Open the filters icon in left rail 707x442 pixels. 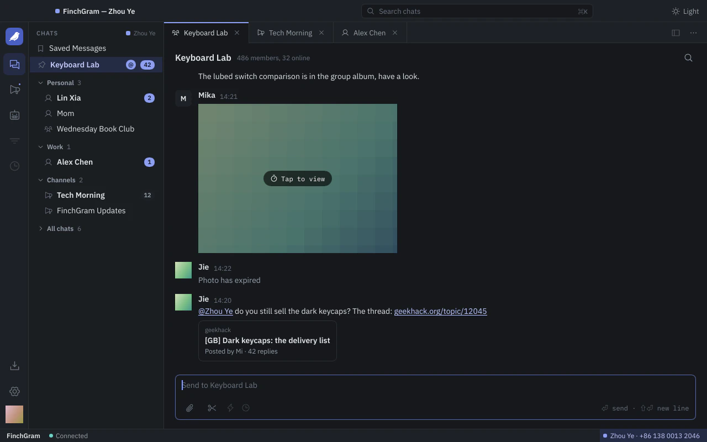click(14, 140)
